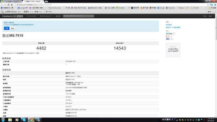Click the input method A tray icon
Viewport: 217px width, 122px height.
pyautogui.click(x=165, y=120)
